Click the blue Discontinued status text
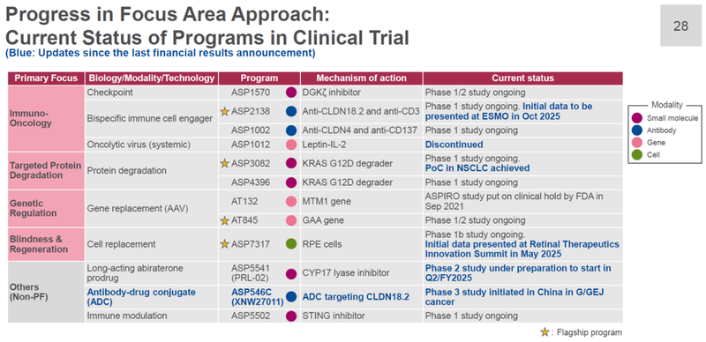 454,145
